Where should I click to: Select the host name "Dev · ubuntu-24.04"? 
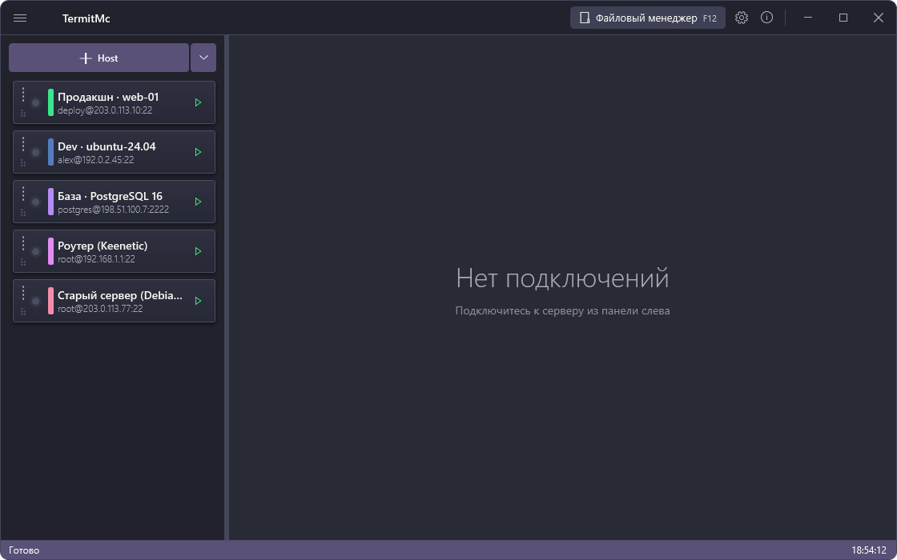(x=107, y=147)
